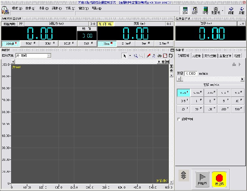Click the application logo icon at top left
The height and width of the screenshot is (191, 247).
pyautogui.click(x=5, y=10)
